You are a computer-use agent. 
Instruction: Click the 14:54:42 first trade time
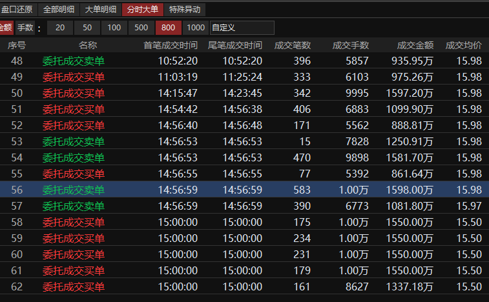[x=178, y=110]
